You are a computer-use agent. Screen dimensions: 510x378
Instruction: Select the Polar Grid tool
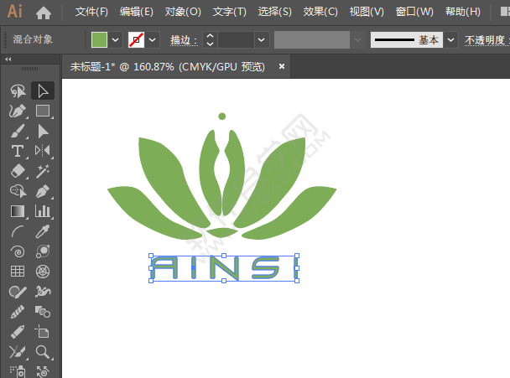click(43, 272)
